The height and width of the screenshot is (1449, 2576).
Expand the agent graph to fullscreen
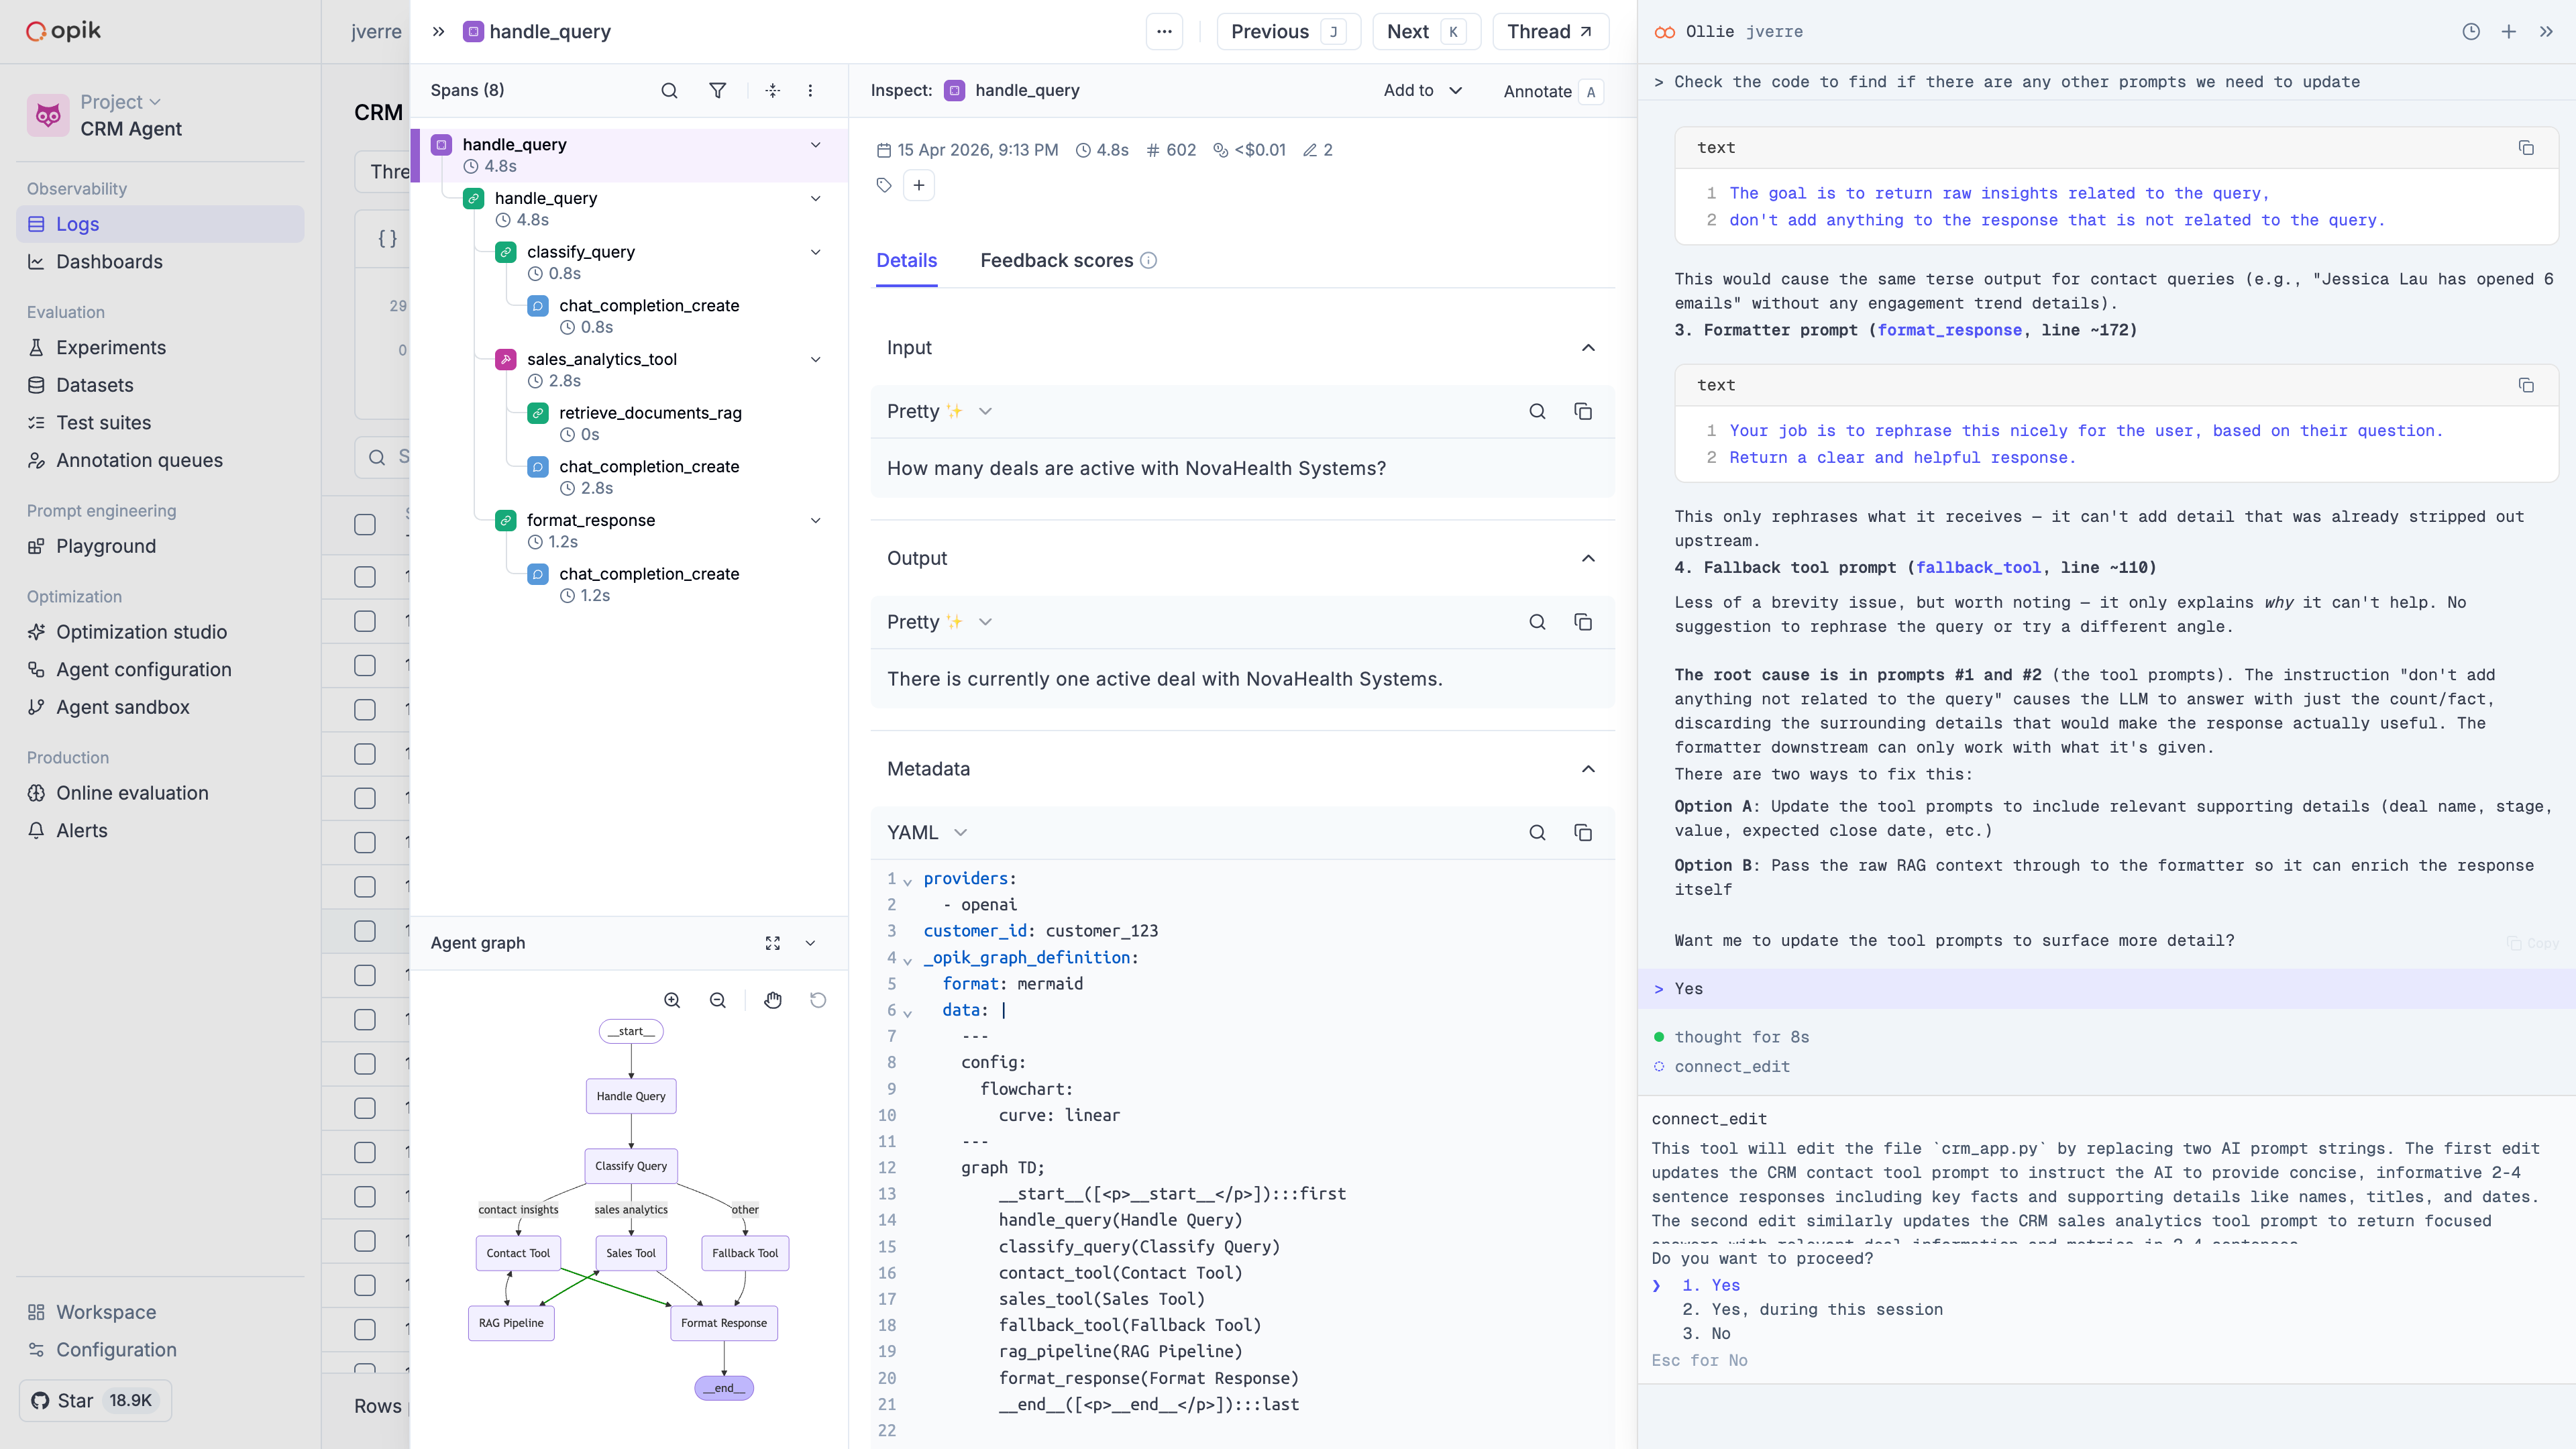coord(772,943)
